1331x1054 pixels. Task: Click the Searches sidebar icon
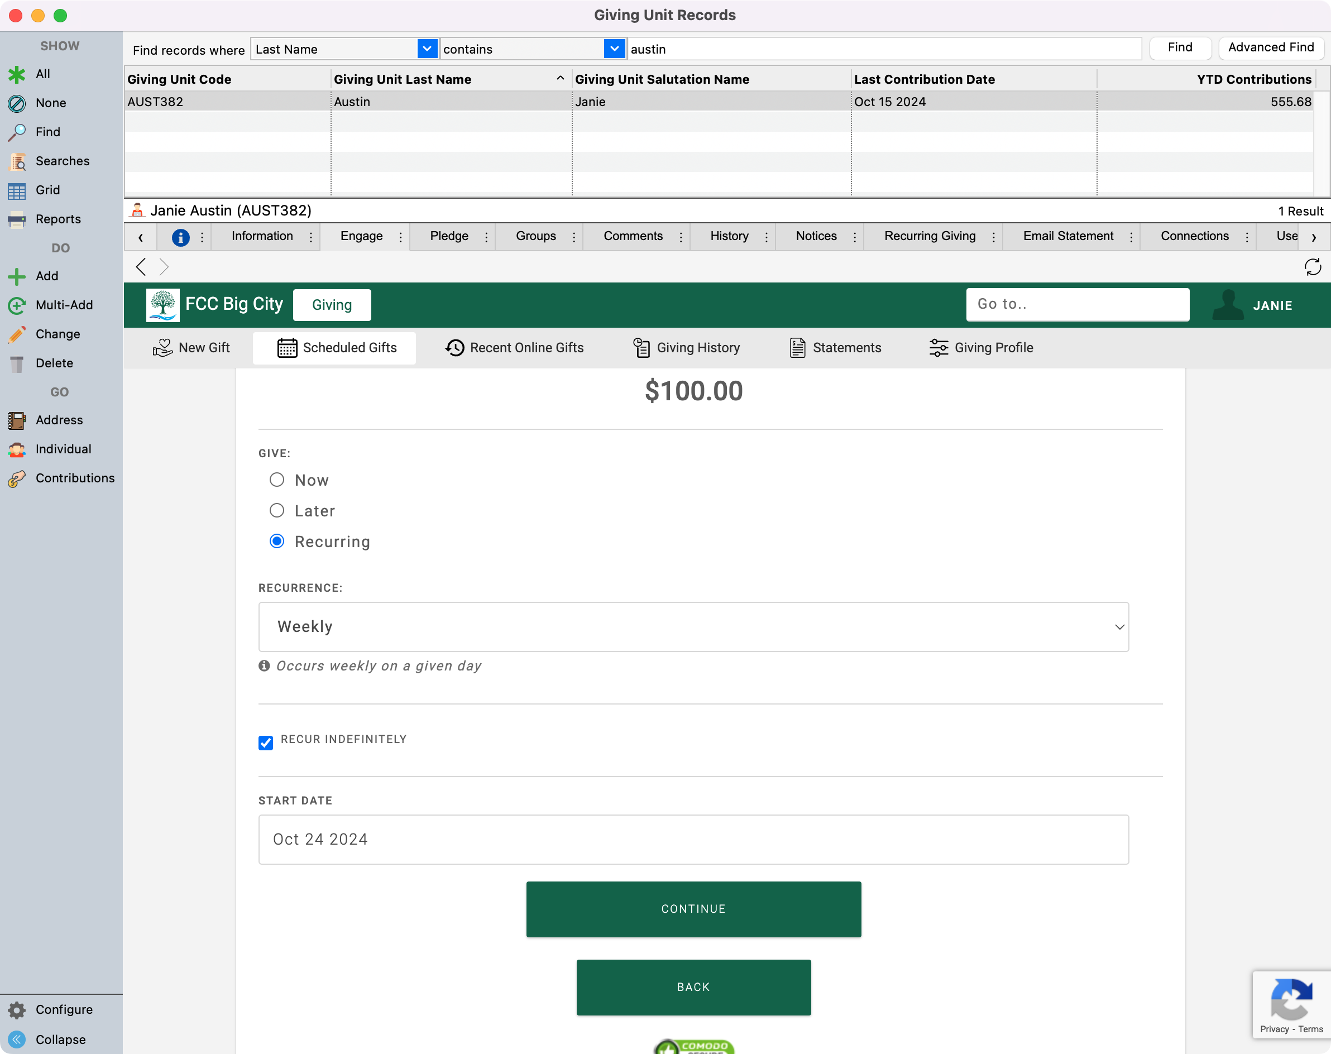pos(17,161)
